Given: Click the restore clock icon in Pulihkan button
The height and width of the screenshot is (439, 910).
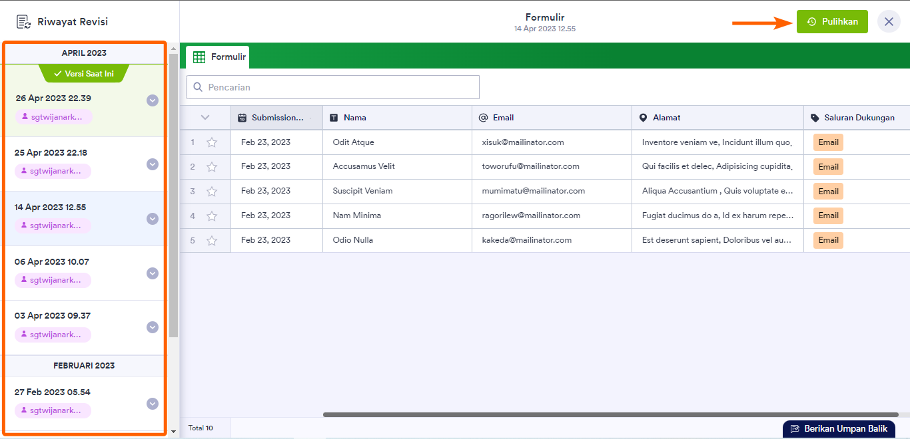Looking at the screenshot, I should pos(811,22).
